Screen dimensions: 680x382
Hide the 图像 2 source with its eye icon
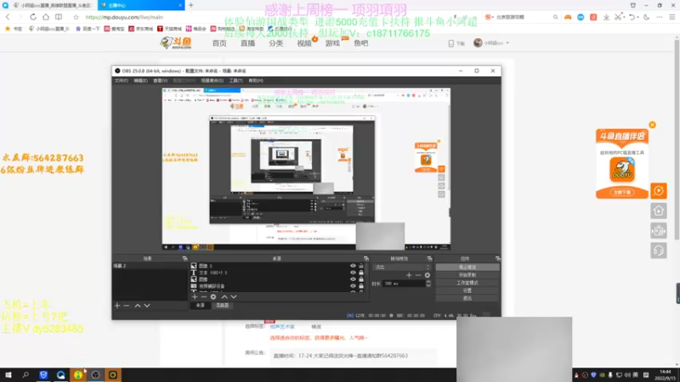pos(353,266)
